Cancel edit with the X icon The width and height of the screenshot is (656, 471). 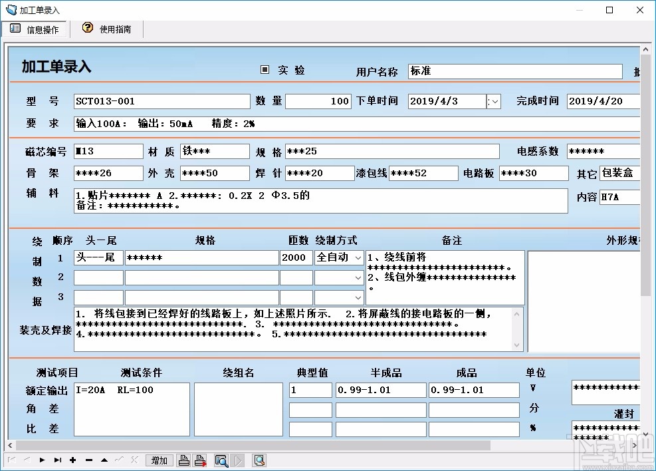[x=134, y=460]
